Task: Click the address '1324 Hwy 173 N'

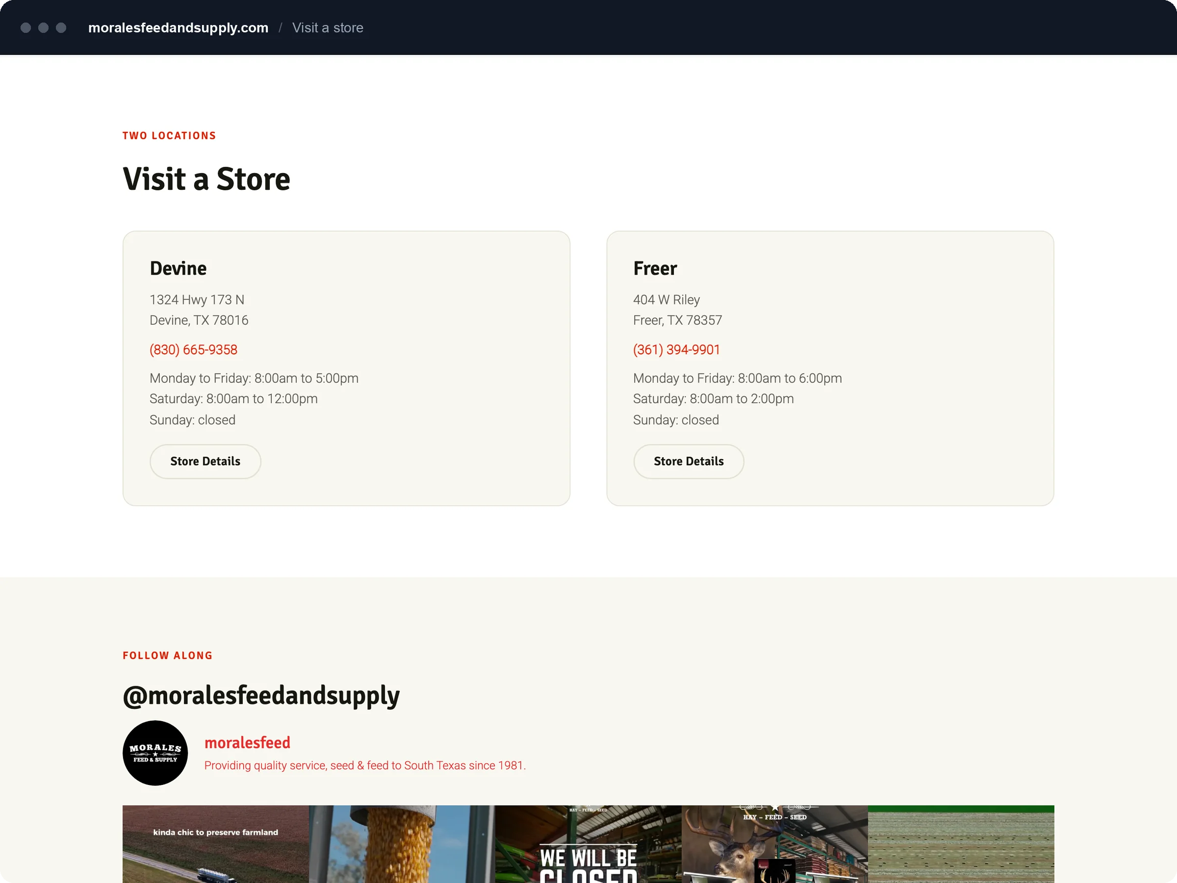Action: coord(197,300)
